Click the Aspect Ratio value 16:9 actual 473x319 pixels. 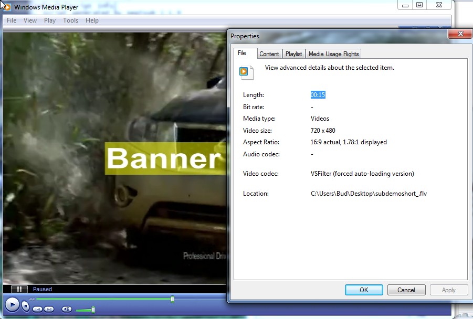click(x=349, y=142)
